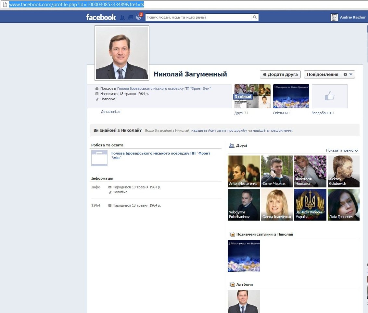Open Volodymyr Polochaninov friend tile
This screenshot has height=313, width=368.
point(244,205)
